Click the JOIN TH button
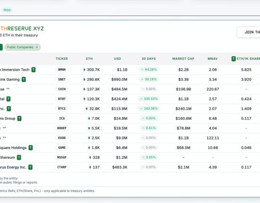 (x=248, y=32)
